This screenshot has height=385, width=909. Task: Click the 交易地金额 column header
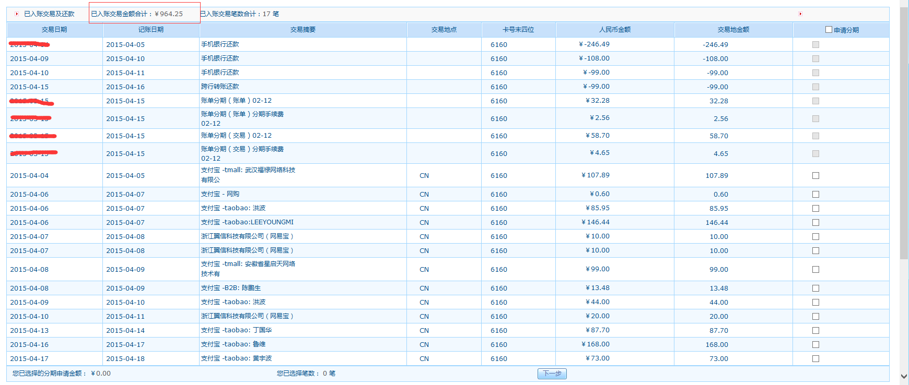pyautogui.click(x=733, y=30)
